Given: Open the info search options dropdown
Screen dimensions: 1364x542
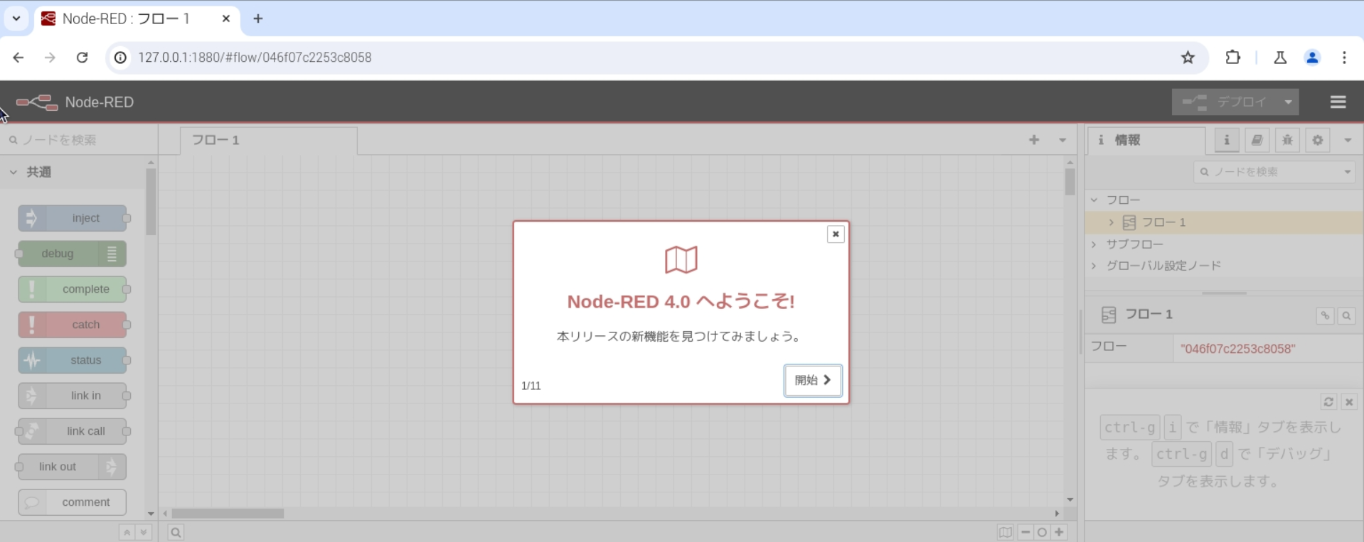Looking at the screenshot, I should 1347,172.
